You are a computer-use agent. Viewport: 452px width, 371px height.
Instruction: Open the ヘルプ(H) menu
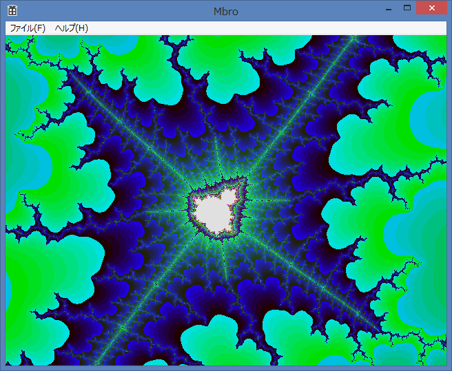[72, 28]
